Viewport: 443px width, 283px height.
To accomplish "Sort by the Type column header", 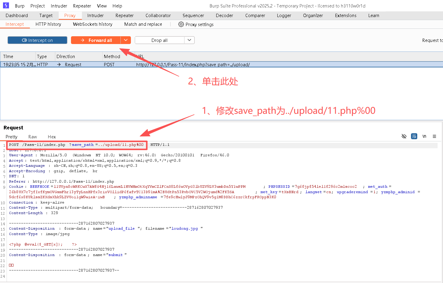I will pos(45,56).
